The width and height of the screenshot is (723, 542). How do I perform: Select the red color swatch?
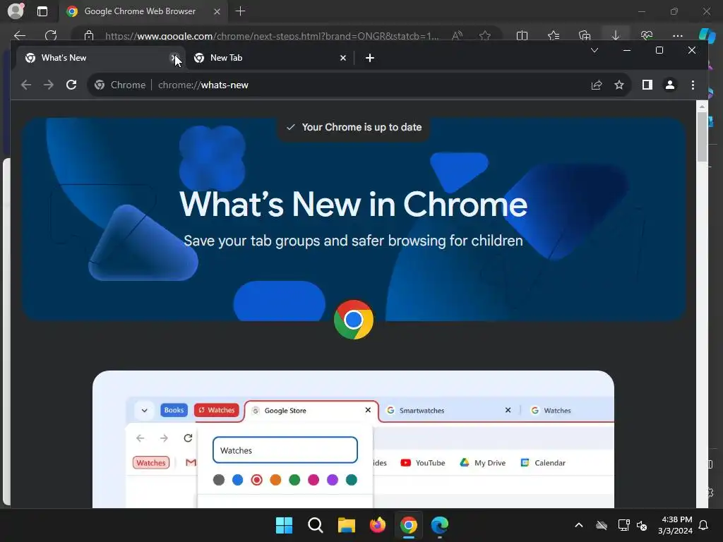tap(256, 480)
